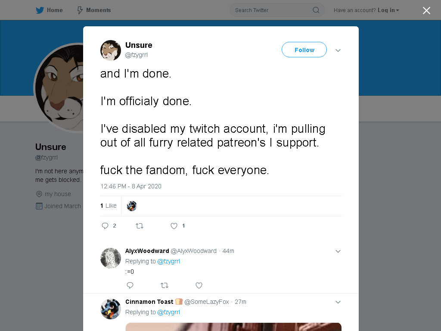Reply to AlyxWoodward's comment
The width and height of the screenshot is (441, 331).
(130, 285)
